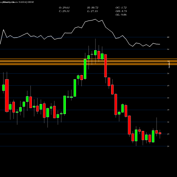Click the OH: 3.75 reading

click(121, 11)
